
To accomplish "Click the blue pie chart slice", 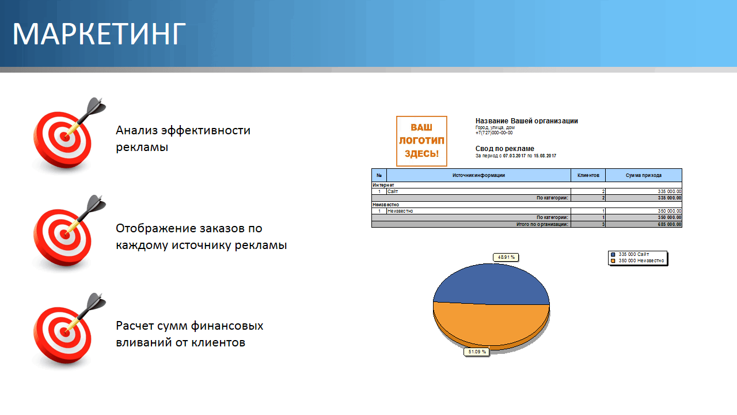I will [x=490, y=283].
